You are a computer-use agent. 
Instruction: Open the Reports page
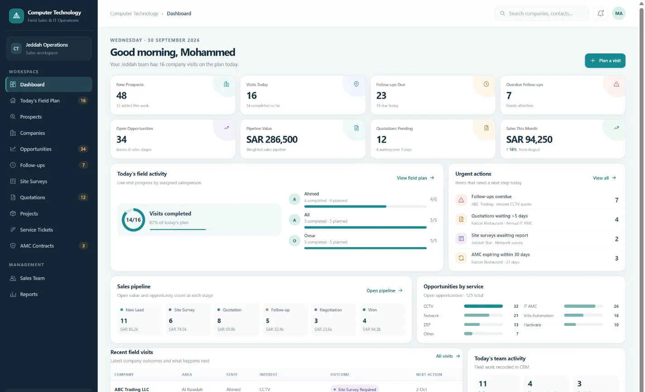pyautogui.click(x=49, y=294)
